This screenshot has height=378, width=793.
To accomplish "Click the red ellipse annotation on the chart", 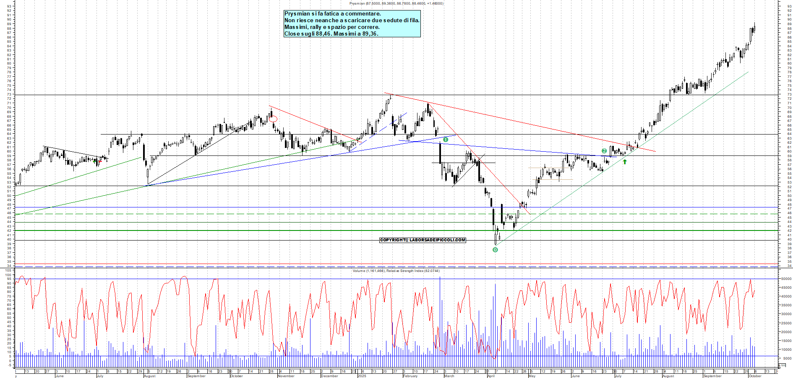I will pos(273,119).
